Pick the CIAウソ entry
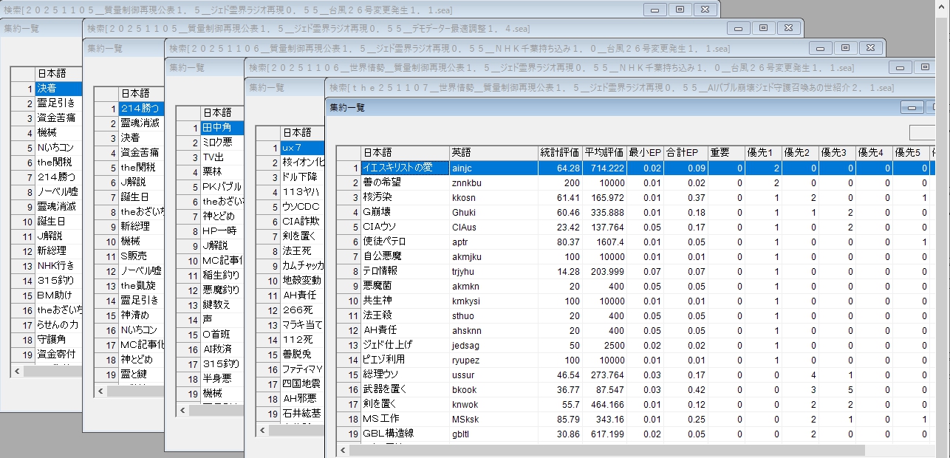The height and width of the screenshot is (458, 950). 404,227
